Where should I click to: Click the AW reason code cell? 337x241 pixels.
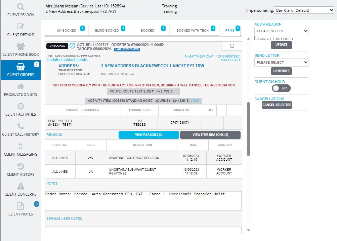[x=91, y=158]
